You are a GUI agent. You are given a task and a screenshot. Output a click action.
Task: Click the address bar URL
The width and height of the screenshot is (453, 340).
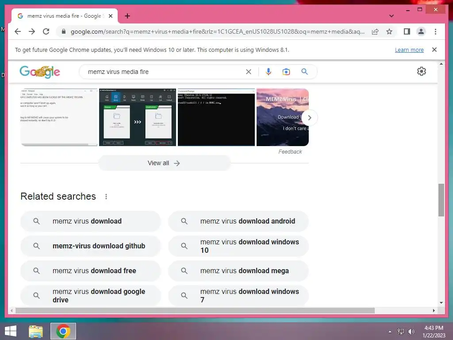click(x=217, y=31)
